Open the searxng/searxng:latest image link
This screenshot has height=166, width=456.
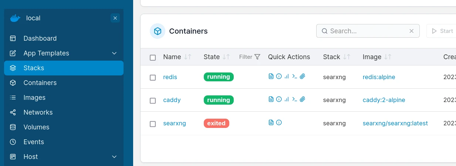(x=395, y=123)
